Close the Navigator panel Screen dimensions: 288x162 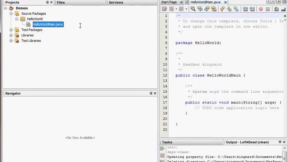point(155,93)
